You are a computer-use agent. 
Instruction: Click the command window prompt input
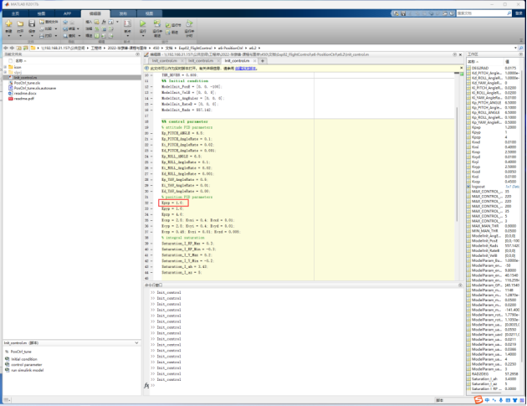(167, 385)
